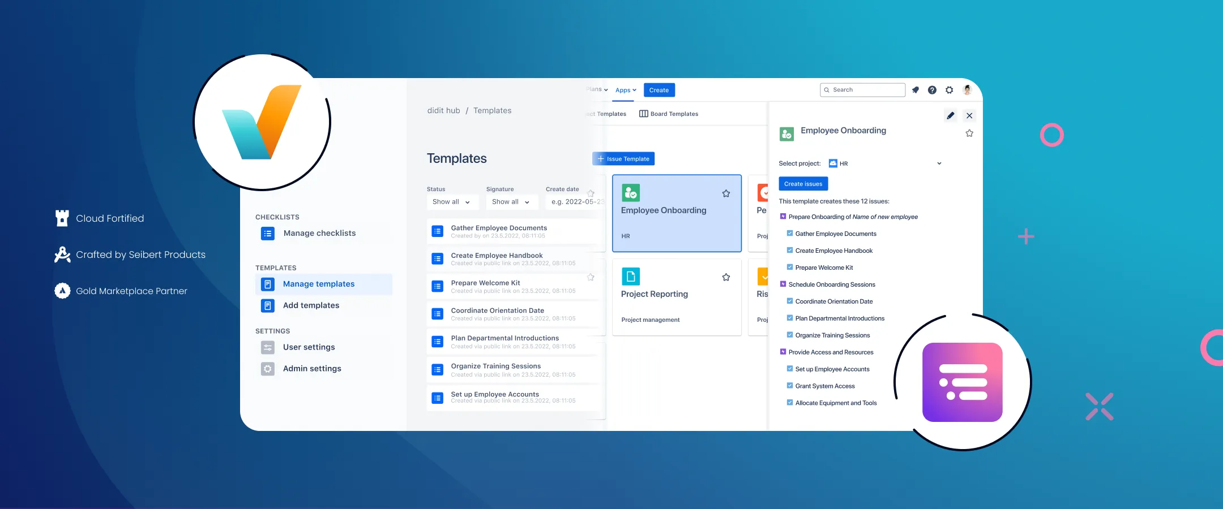Click Provide Access and Resources issue text
The height and width of the screenshot is (509, 1223).
click(831, 352)
